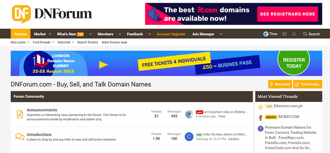Click the Introductions chat bubbles icon
This screenshot has height=153, width=330.
(x=20, y=137)
